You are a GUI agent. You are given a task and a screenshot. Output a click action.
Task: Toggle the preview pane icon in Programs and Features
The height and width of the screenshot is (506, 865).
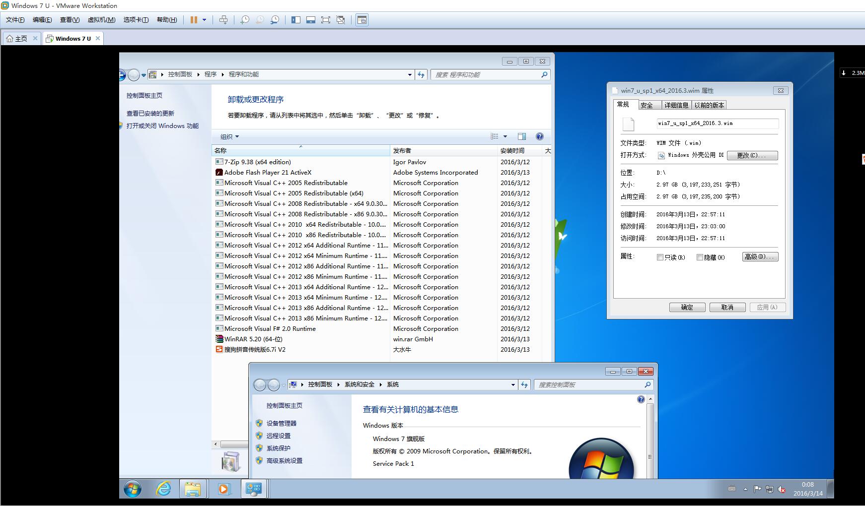click(522, 136)
